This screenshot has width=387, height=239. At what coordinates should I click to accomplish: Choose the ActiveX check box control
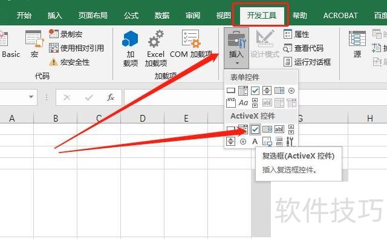click(255, 129)
